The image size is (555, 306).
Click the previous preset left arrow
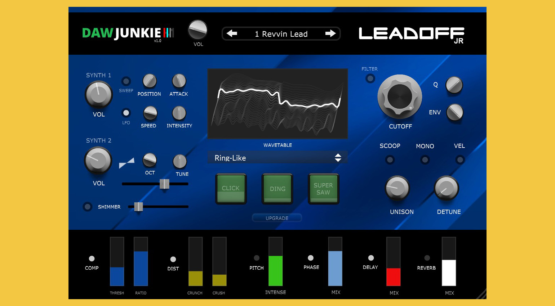tap(232, 33)
